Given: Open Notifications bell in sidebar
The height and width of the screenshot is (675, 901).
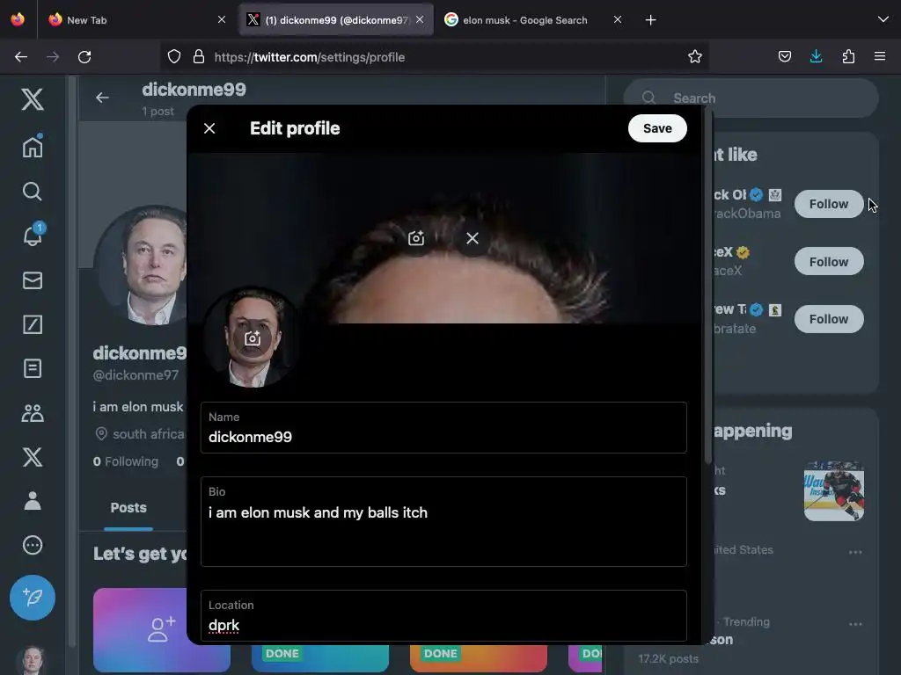Looking at the screenshot, I should (x=33, y=236).
